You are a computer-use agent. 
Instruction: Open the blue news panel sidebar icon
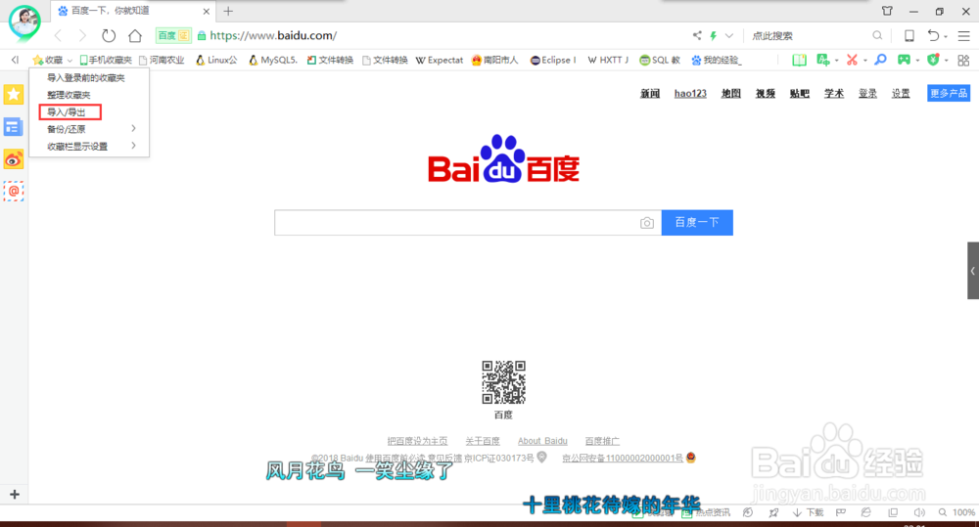coord(14,127)
